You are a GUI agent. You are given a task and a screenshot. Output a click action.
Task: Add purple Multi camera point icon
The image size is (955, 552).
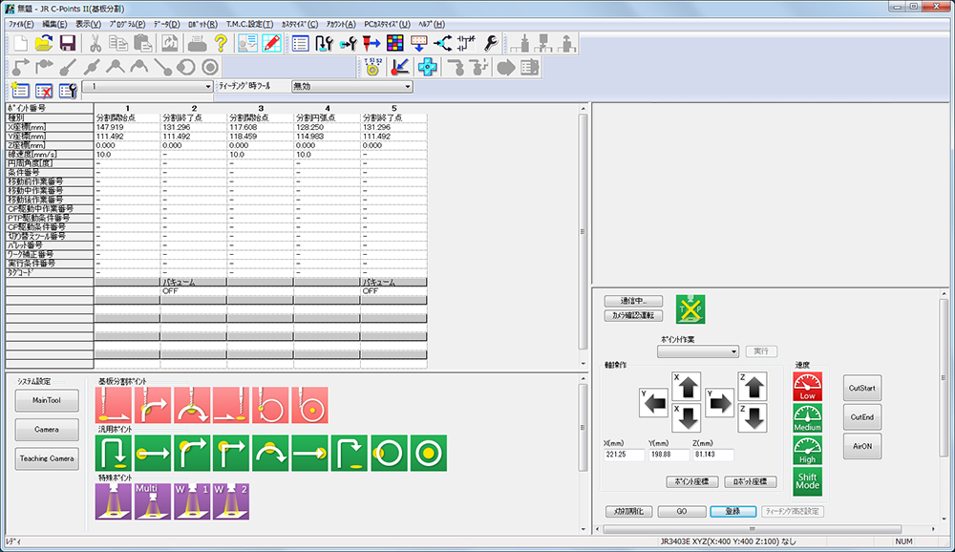(x=152, y=501)
